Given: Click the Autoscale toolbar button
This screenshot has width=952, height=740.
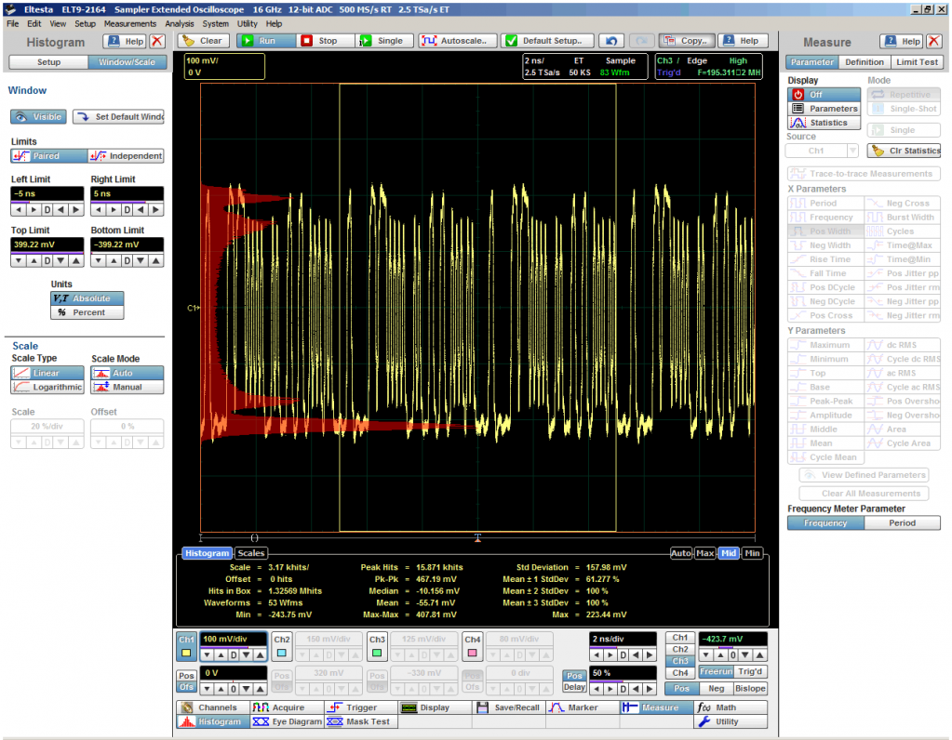Looking at the screenshot, I should (x=456, y=41).
